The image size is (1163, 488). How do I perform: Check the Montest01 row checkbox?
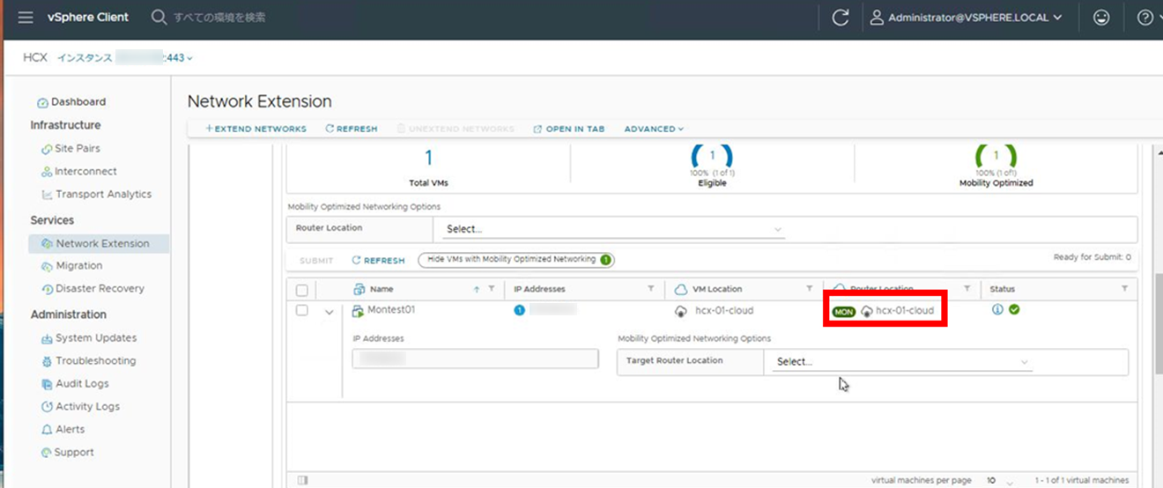[x=301, y=311]
